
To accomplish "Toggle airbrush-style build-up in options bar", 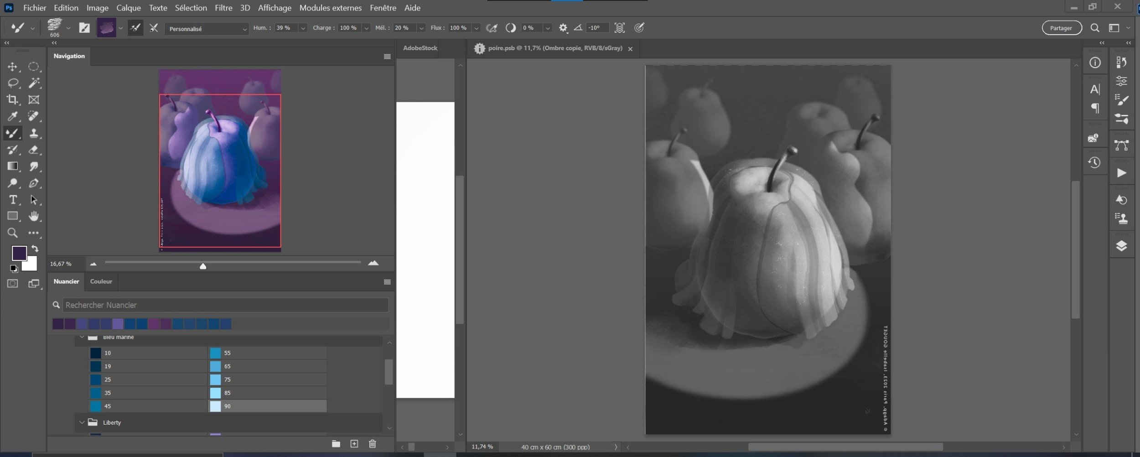I will 492,28.
